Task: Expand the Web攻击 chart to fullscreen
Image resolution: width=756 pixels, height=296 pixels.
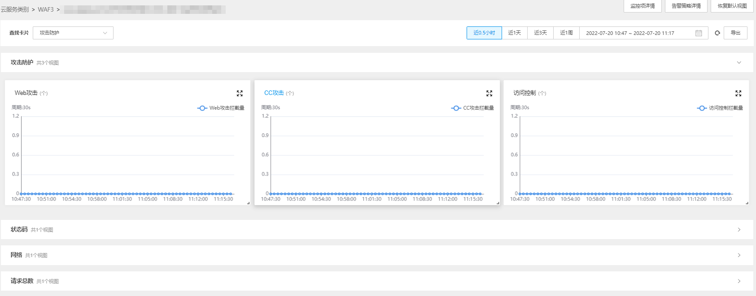Action: point(240,93)
